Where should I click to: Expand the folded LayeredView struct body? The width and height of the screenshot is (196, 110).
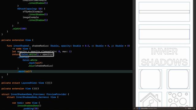click(x=49, y=83)
